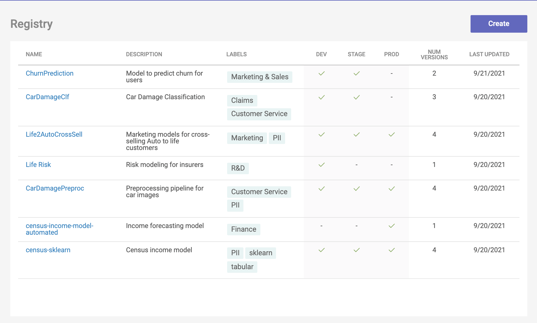The height and width of the screenshot is (323, 537).
Task: Open the Life2AutoCrossSell model entry
Action: (54, 134)
